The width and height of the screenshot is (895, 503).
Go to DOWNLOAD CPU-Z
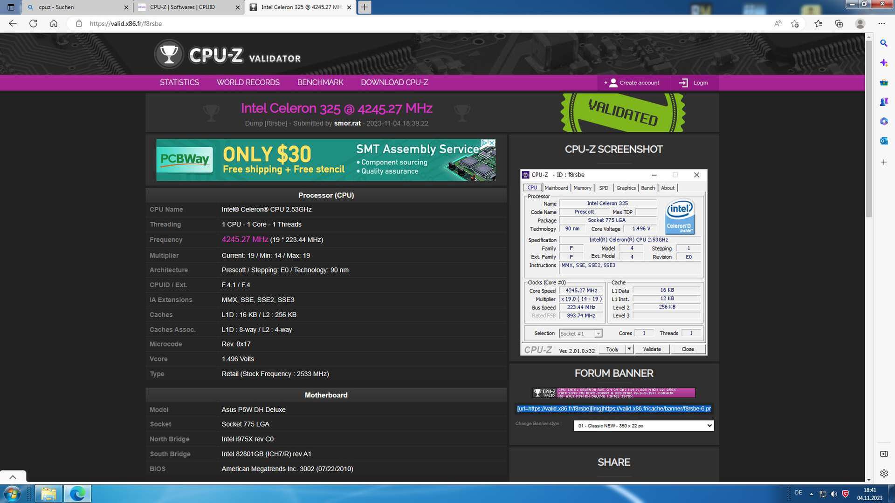coord(394,82)
